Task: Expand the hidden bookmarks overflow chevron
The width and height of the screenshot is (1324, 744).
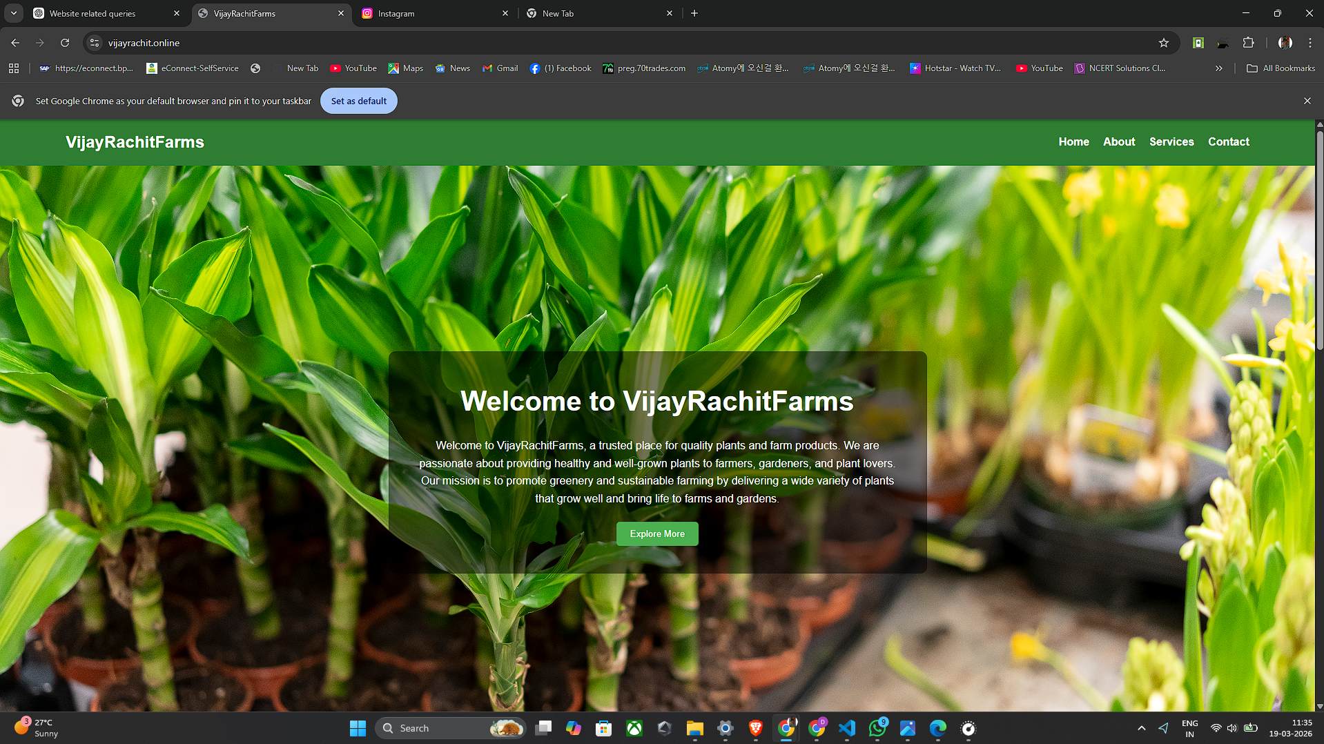Action: (x=1219, y=68)
